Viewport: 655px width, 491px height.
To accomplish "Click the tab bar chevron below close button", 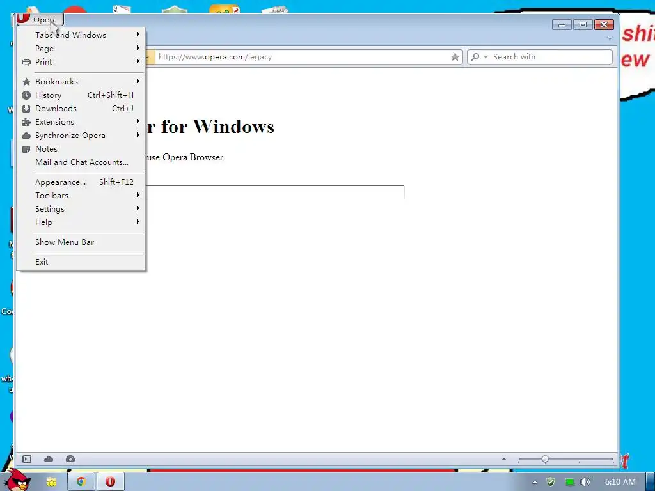I will (x=610, y=38).
